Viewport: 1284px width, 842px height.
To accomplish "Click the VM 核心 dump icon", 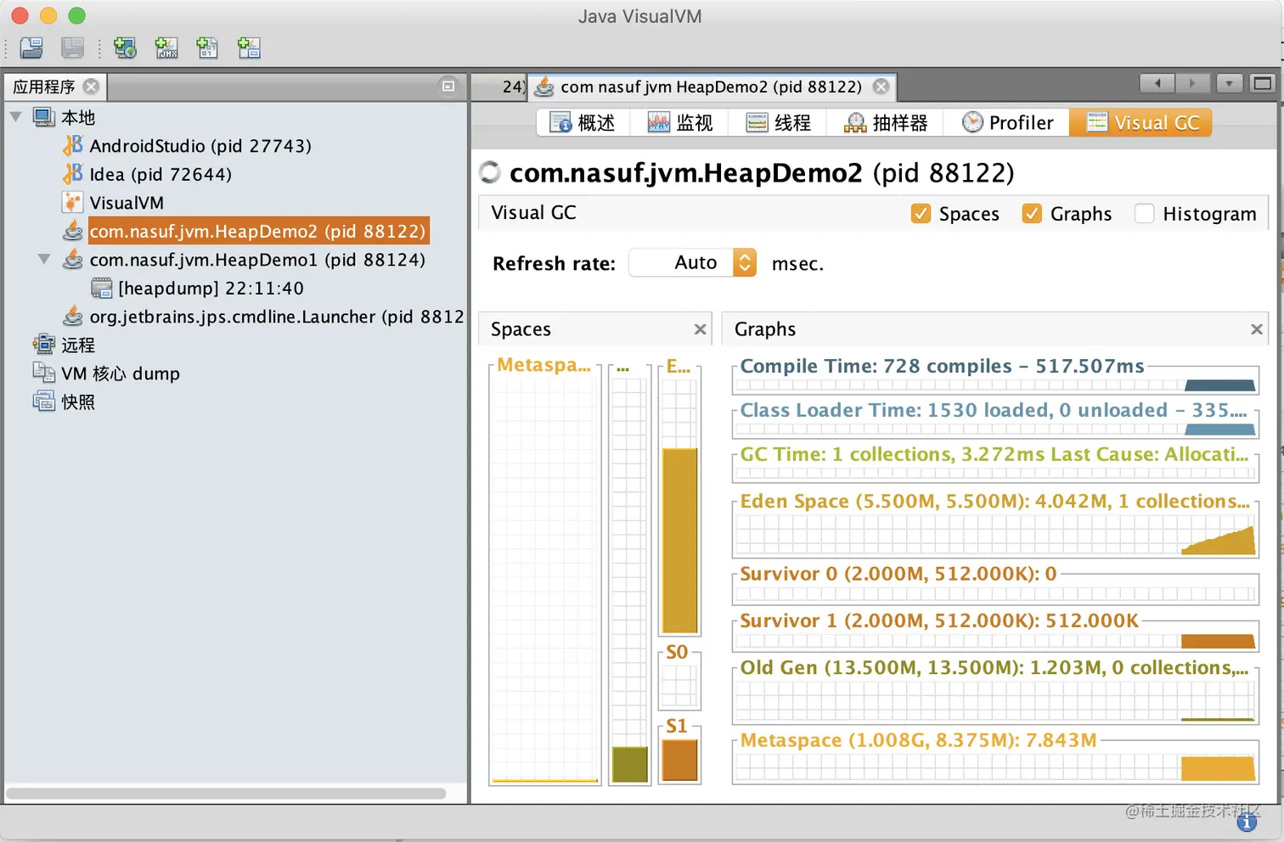I will point(44,373).
